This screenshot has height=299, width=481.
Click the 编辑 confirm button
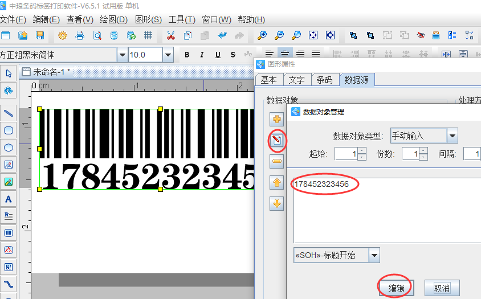396,288
